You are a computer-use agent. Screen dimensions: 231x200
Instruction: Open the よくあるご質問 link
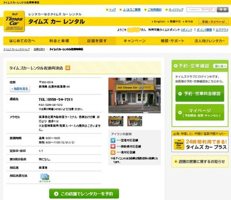click(132, 10)
